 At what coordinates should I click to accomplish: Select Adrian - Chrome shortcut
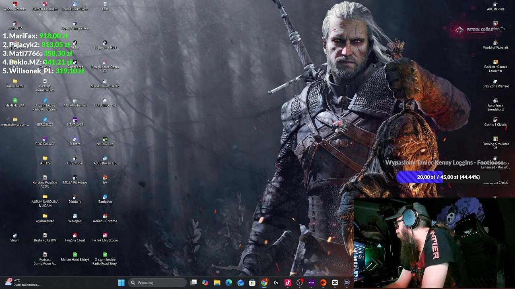point(105,218)
